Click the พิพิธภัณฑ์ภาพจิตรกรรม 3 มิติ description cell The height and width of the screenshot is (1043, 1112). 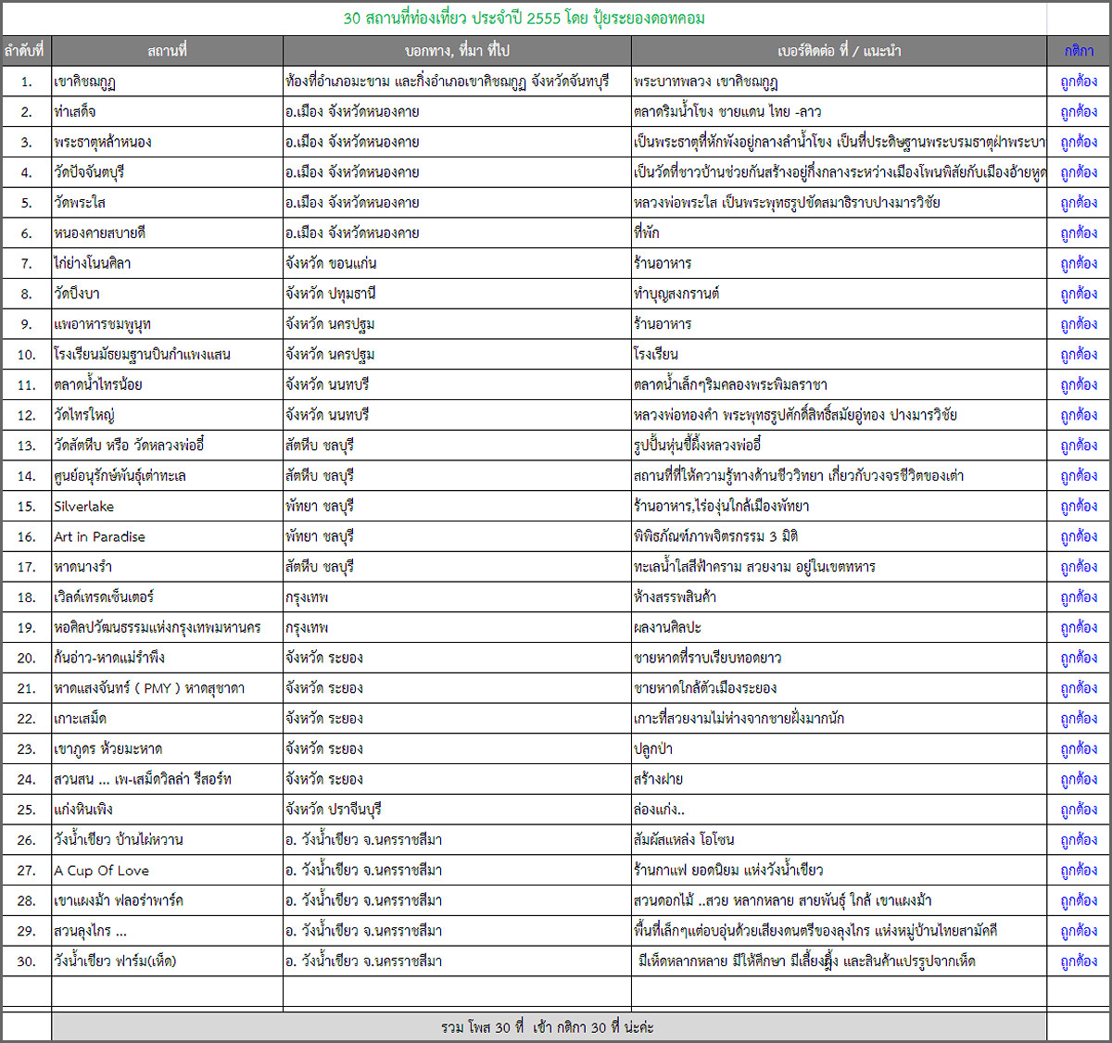pos(715,536)
